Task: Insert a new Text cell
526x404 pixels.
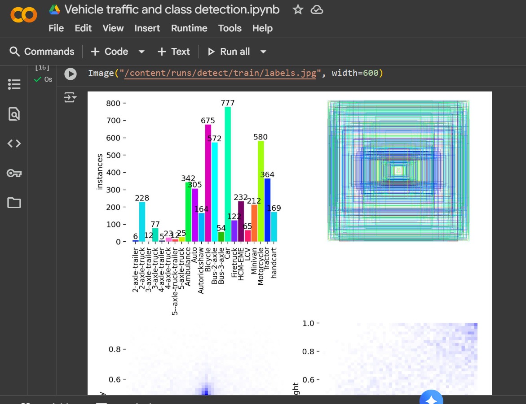Action: [173, 51]
